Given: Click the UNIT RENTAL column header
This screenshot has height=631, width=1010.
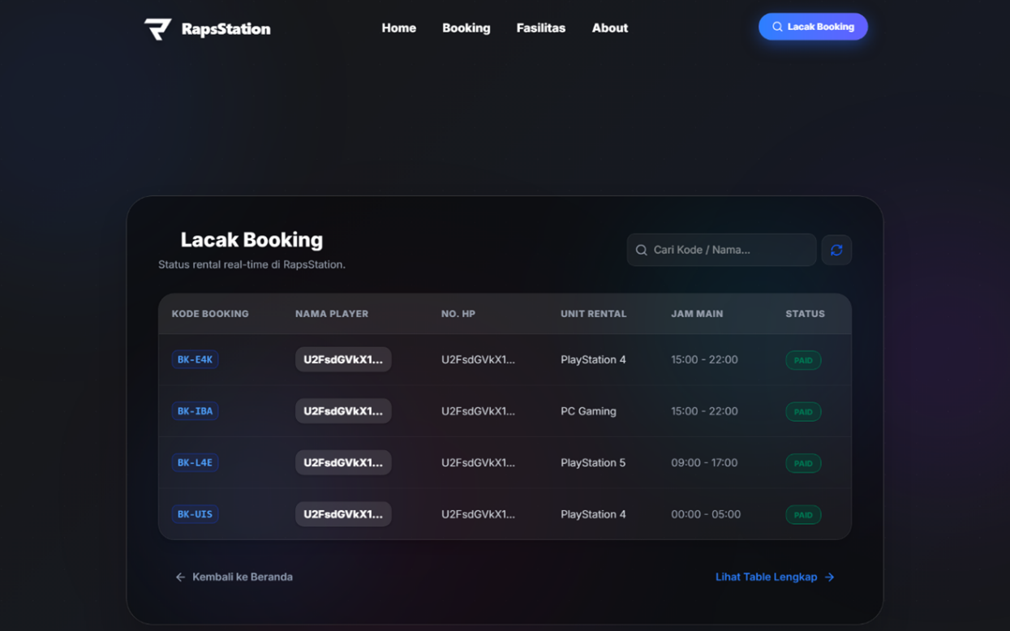Looking at the screenshot, I should pos(594,314).
